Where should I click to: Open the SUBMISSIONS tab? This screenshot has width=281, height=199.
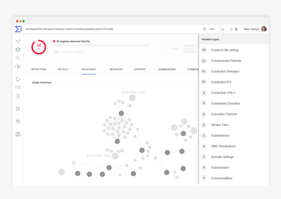(x=167, y=69)
